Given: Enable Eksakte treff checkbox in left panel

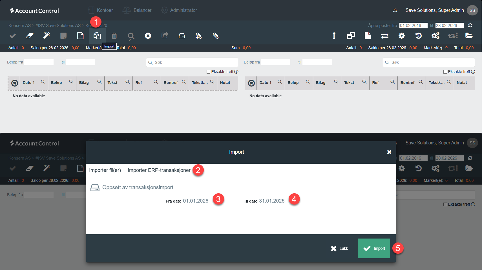Looking at the screenshot, I should [x=209, y=72].
